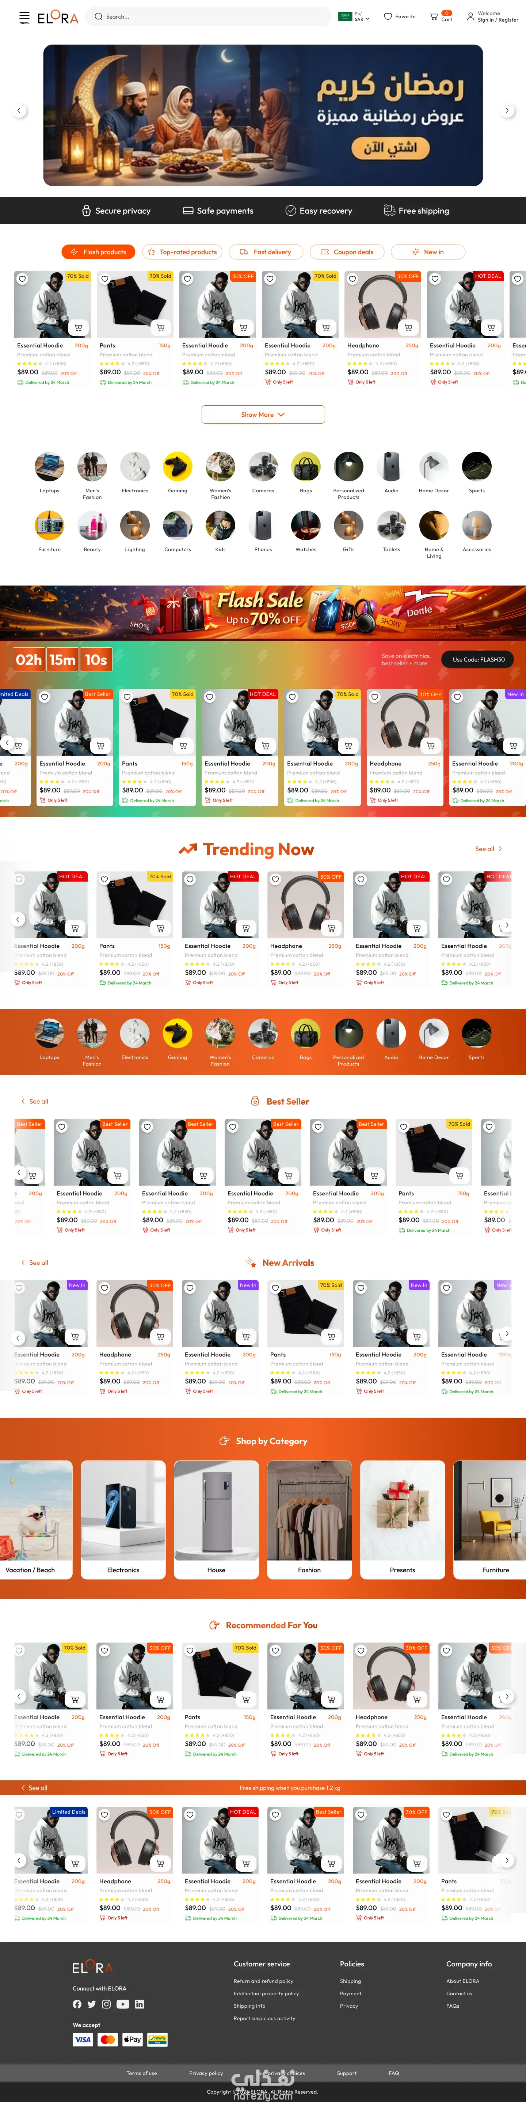Open the YouTube icon in footer

[x=122, y=2004]
